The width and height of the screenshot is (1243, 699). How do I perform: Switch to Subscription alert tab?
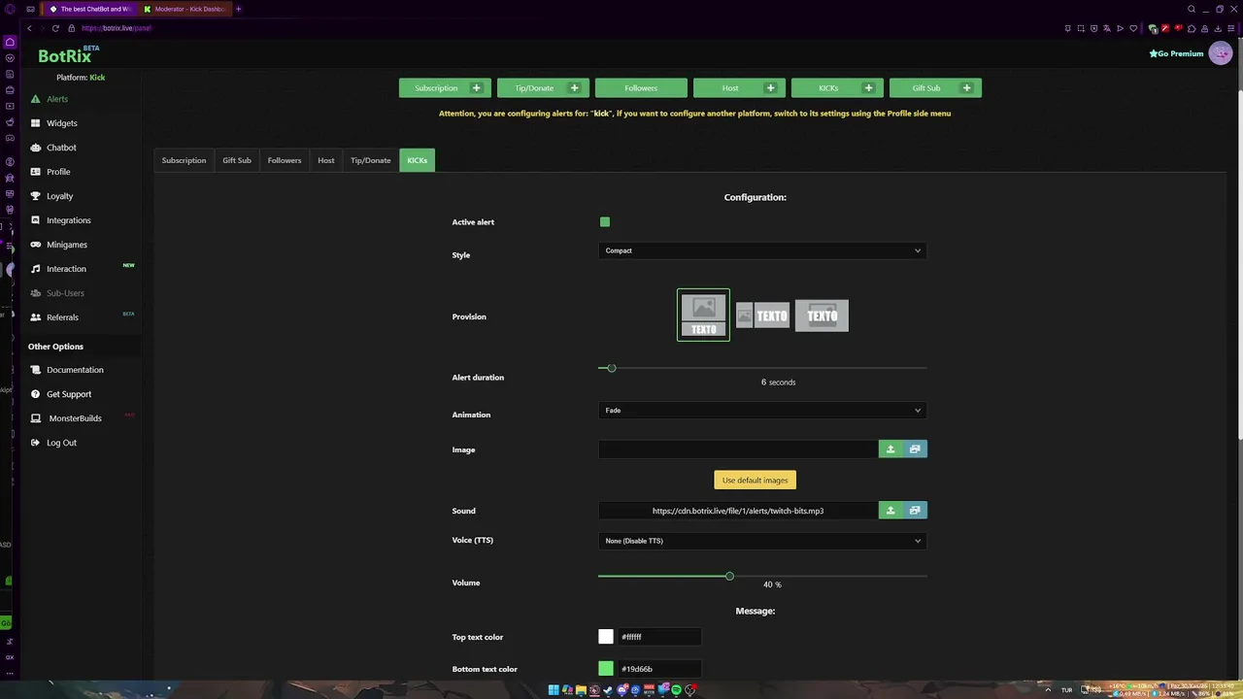[184, 160]
